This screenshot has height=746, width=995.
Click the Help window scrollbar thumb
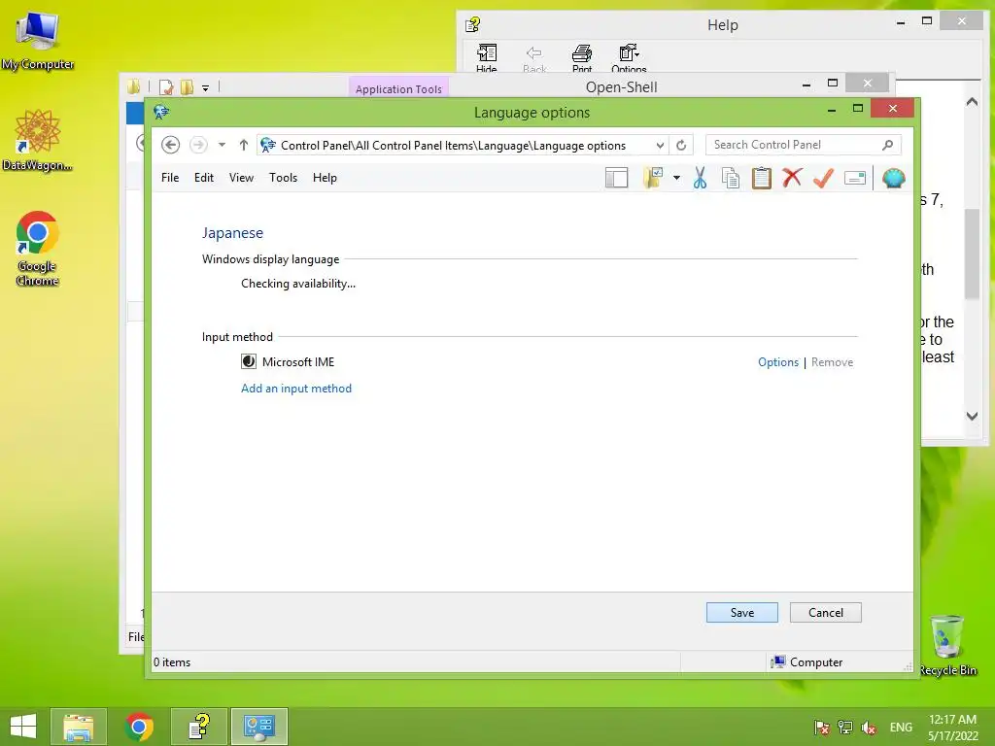[x=972, y=254]
